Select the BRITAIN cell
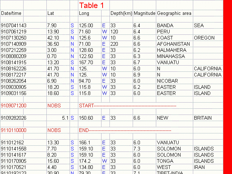This screenshot has width=232, height=174. pyautogui.click(x=202, y=118)
